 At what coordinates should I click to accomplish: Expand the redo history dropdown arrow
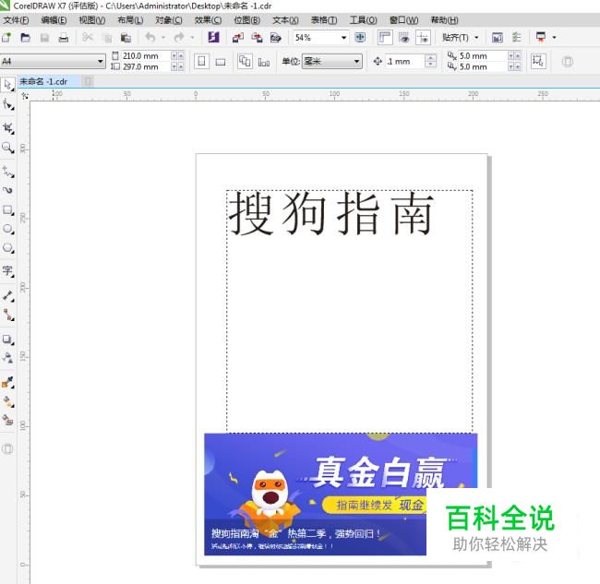192,38
